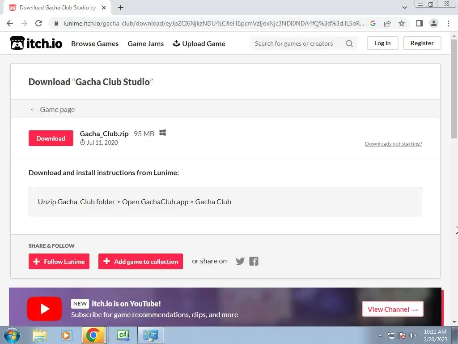Share on Twitter icon

pyautogui.click(x=240, y=261)
